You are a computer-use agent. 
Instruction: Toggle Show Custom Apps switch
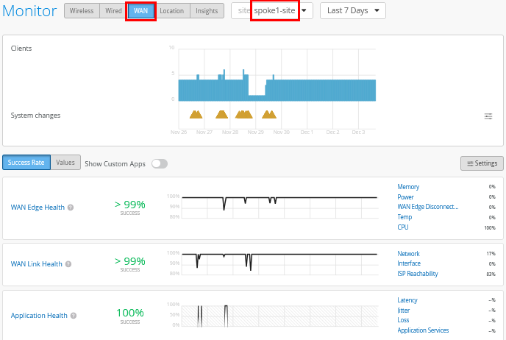point(160,163)
